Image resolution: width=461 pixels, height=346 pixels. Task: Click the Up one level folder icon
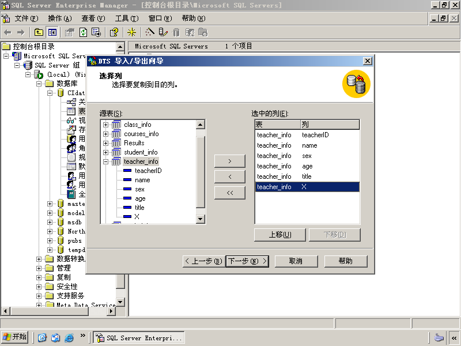pos(39,32)
